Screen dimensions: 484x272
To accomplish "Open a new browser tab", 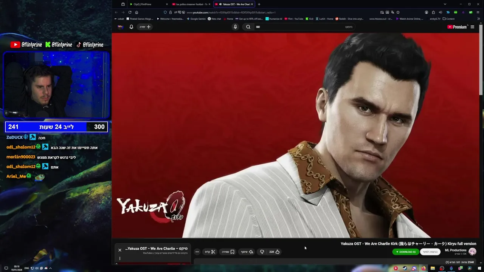I will (x=259, y=4).
